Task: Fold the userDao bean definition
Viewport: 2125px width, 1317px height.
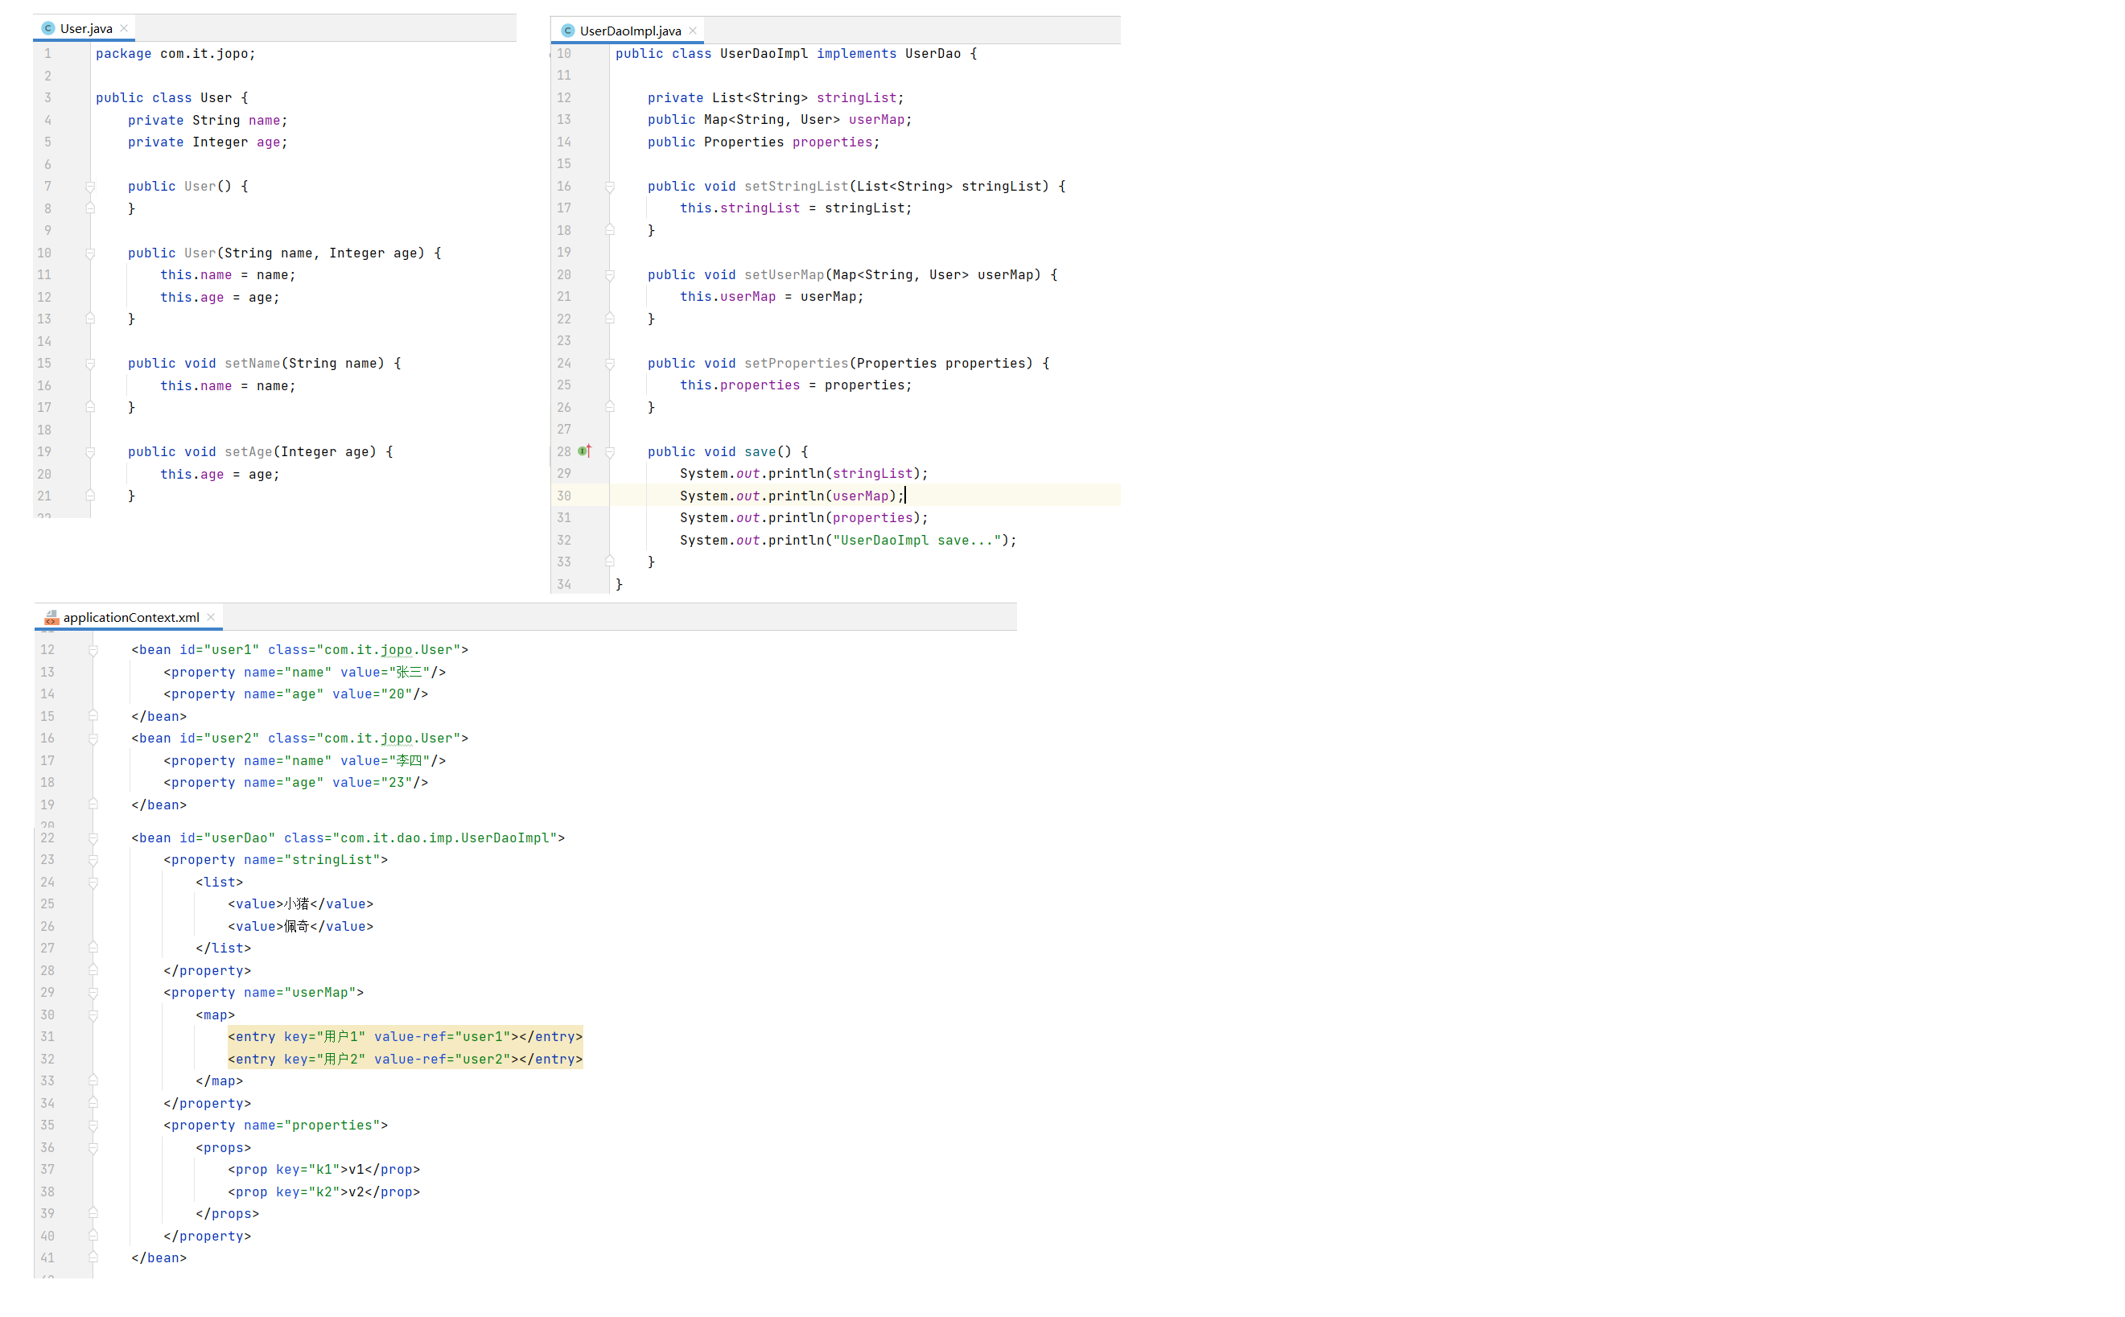Action: coord(93,839)
